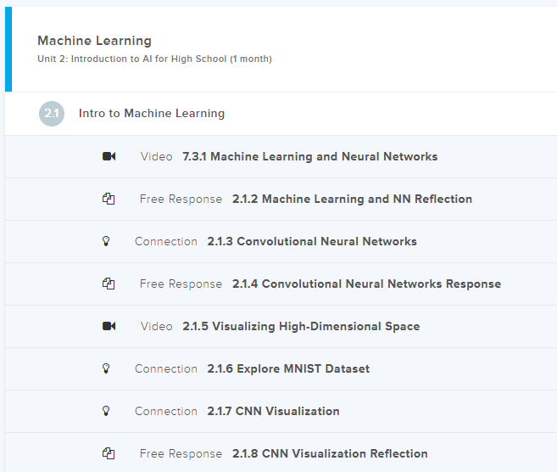Open 2.1.4 Convolutional Neural Networks Response
This screenshot has width=557, height=472.
tap(366, 284)
